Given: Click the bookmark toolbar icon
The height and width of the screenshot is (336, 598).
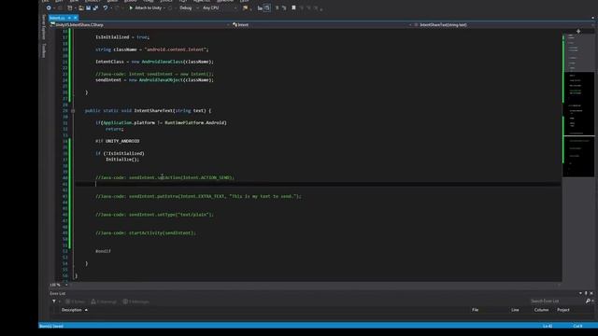Looking at the screenshot, I should pos(293,7).
